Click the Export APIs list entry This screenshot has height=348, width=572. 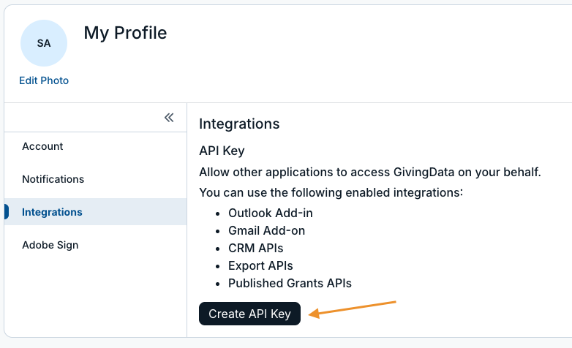point(260,265)
